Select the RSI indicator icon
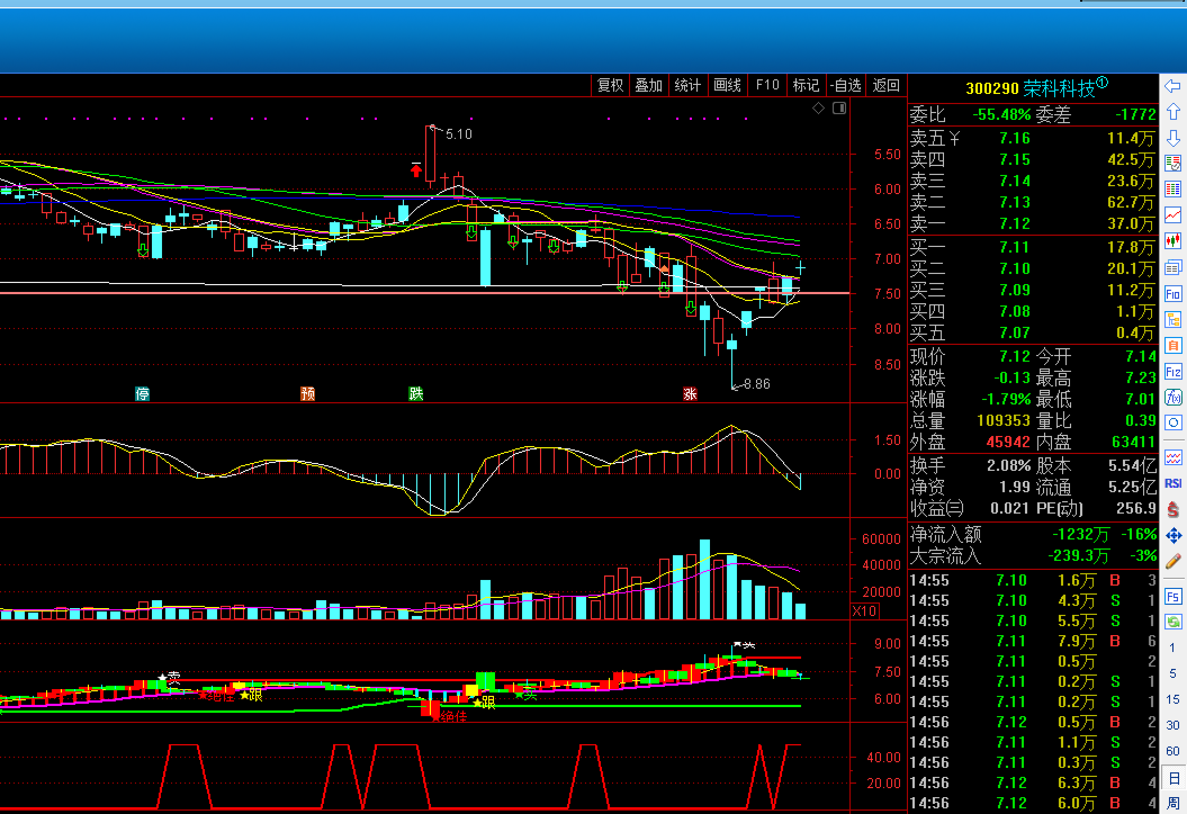1187x814 pixels. pos(1173,483)
